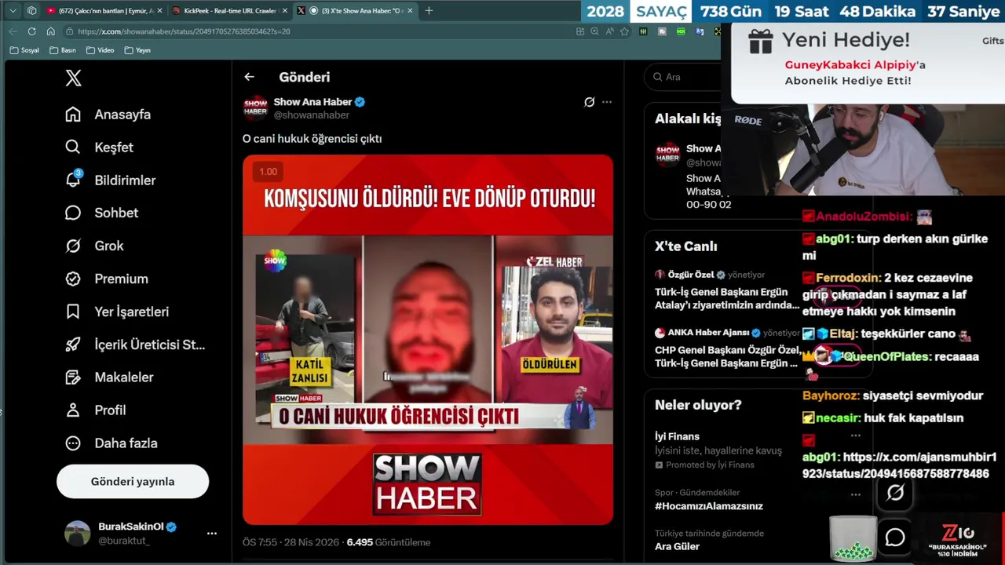This screenshot has height=565, width=1005.
Task: Open ANKA Haber Ajansı live item
Action: coord(728,348)
